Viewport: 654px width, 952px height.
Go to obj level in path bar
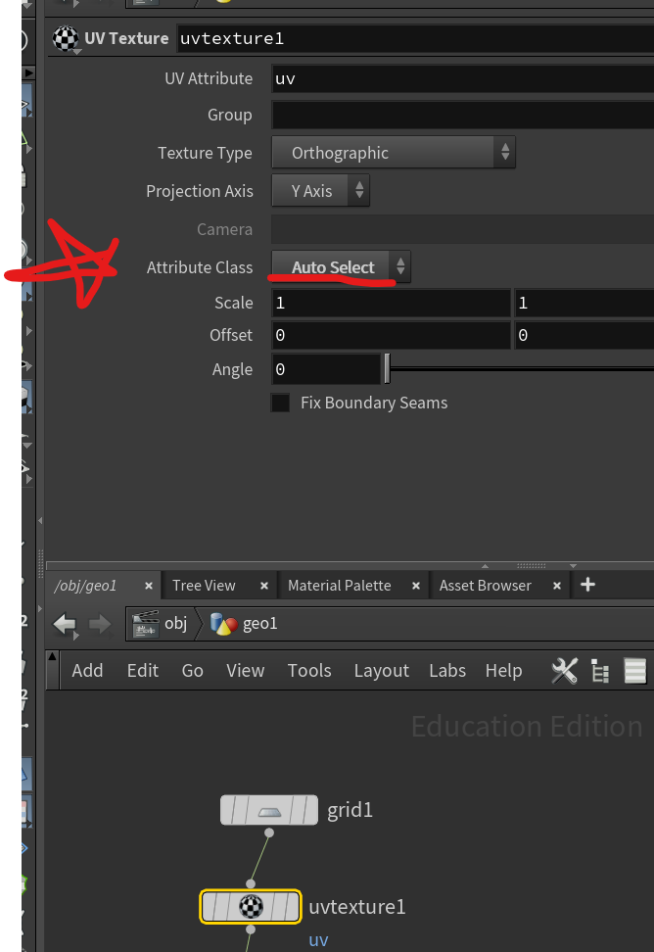point(162,624)
